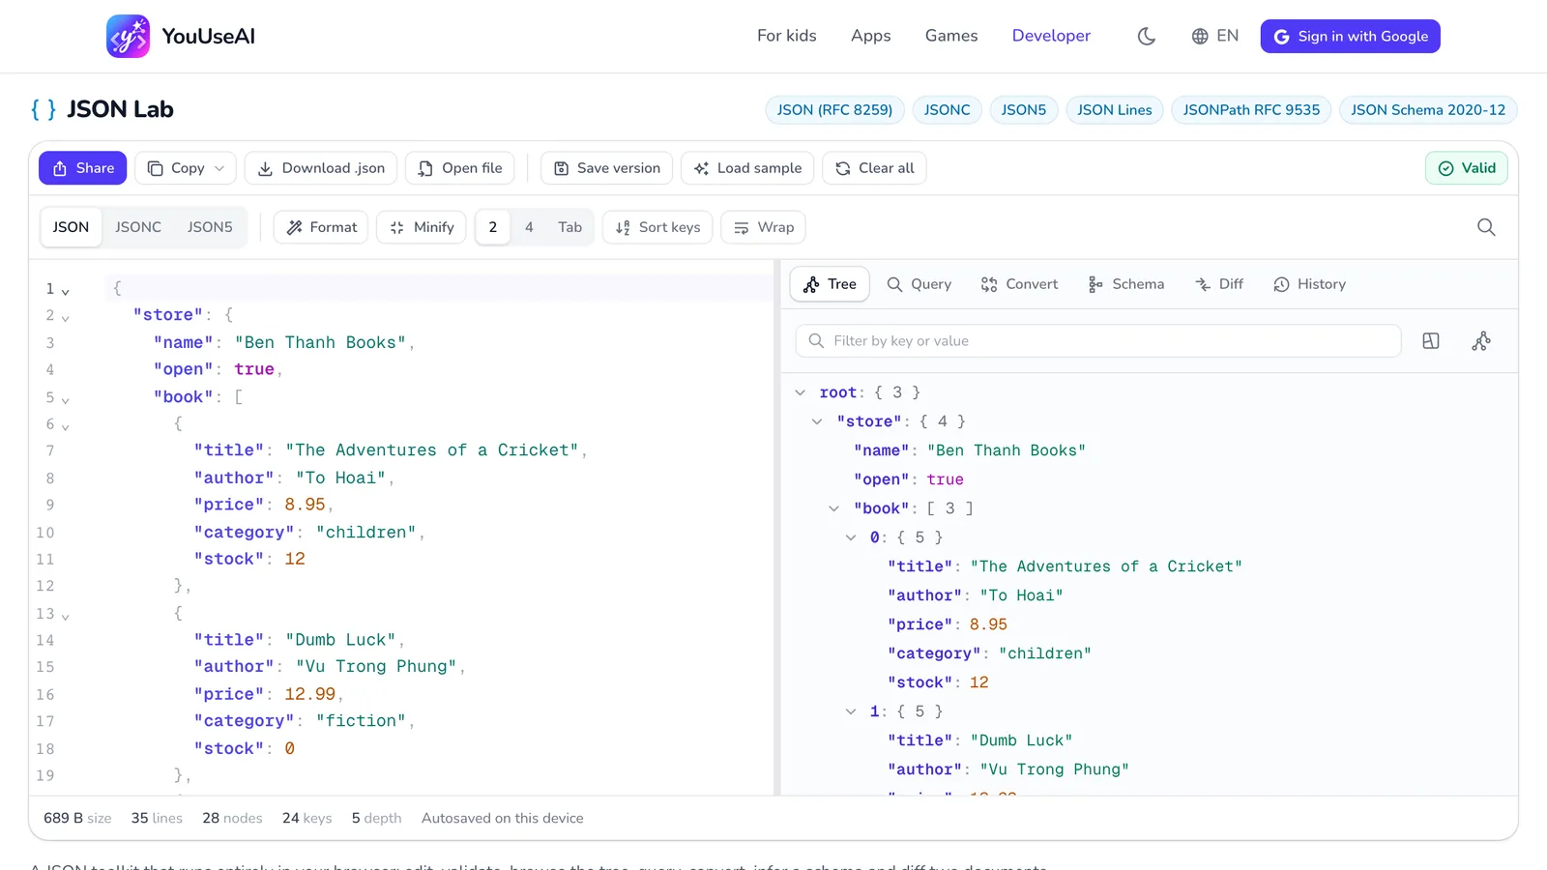Open the EN language selector
1547x870 pixels.
[x=1215, y=36]
